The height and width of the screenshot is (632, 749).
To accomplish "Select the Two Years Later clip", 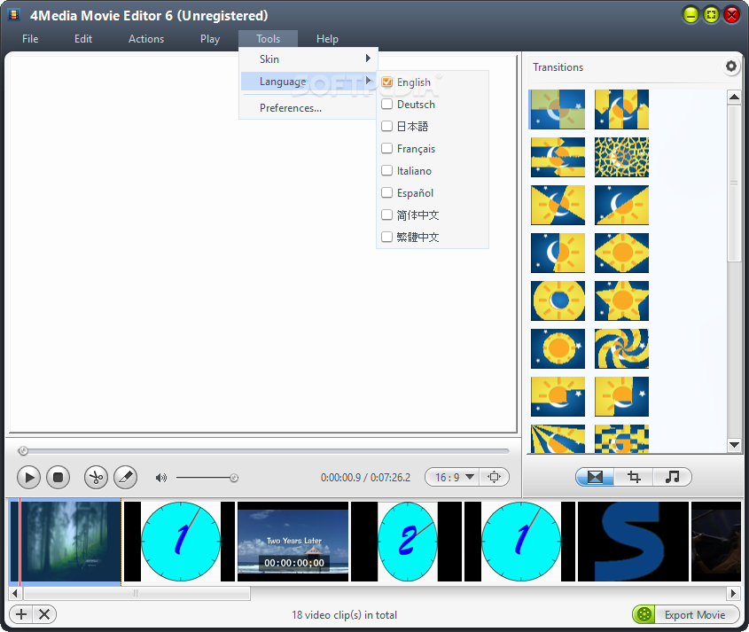I will [293, 542].
